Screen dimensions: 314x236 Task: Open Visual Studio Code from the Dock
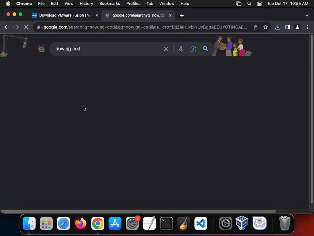pos(201,223)
